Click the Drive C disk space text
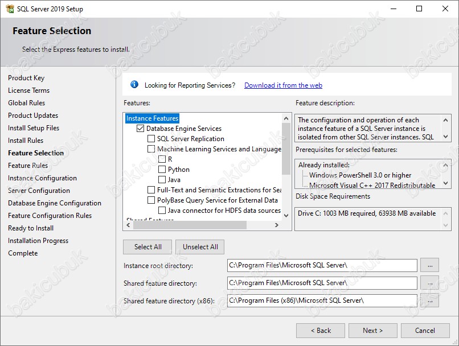The image size is (459, 346). [367, 213]
